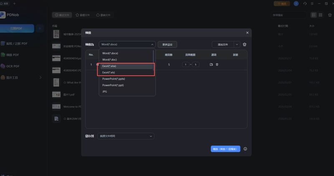Click the headset support icon in the title bar
The image size is (334, 176).
coord(305,3)
